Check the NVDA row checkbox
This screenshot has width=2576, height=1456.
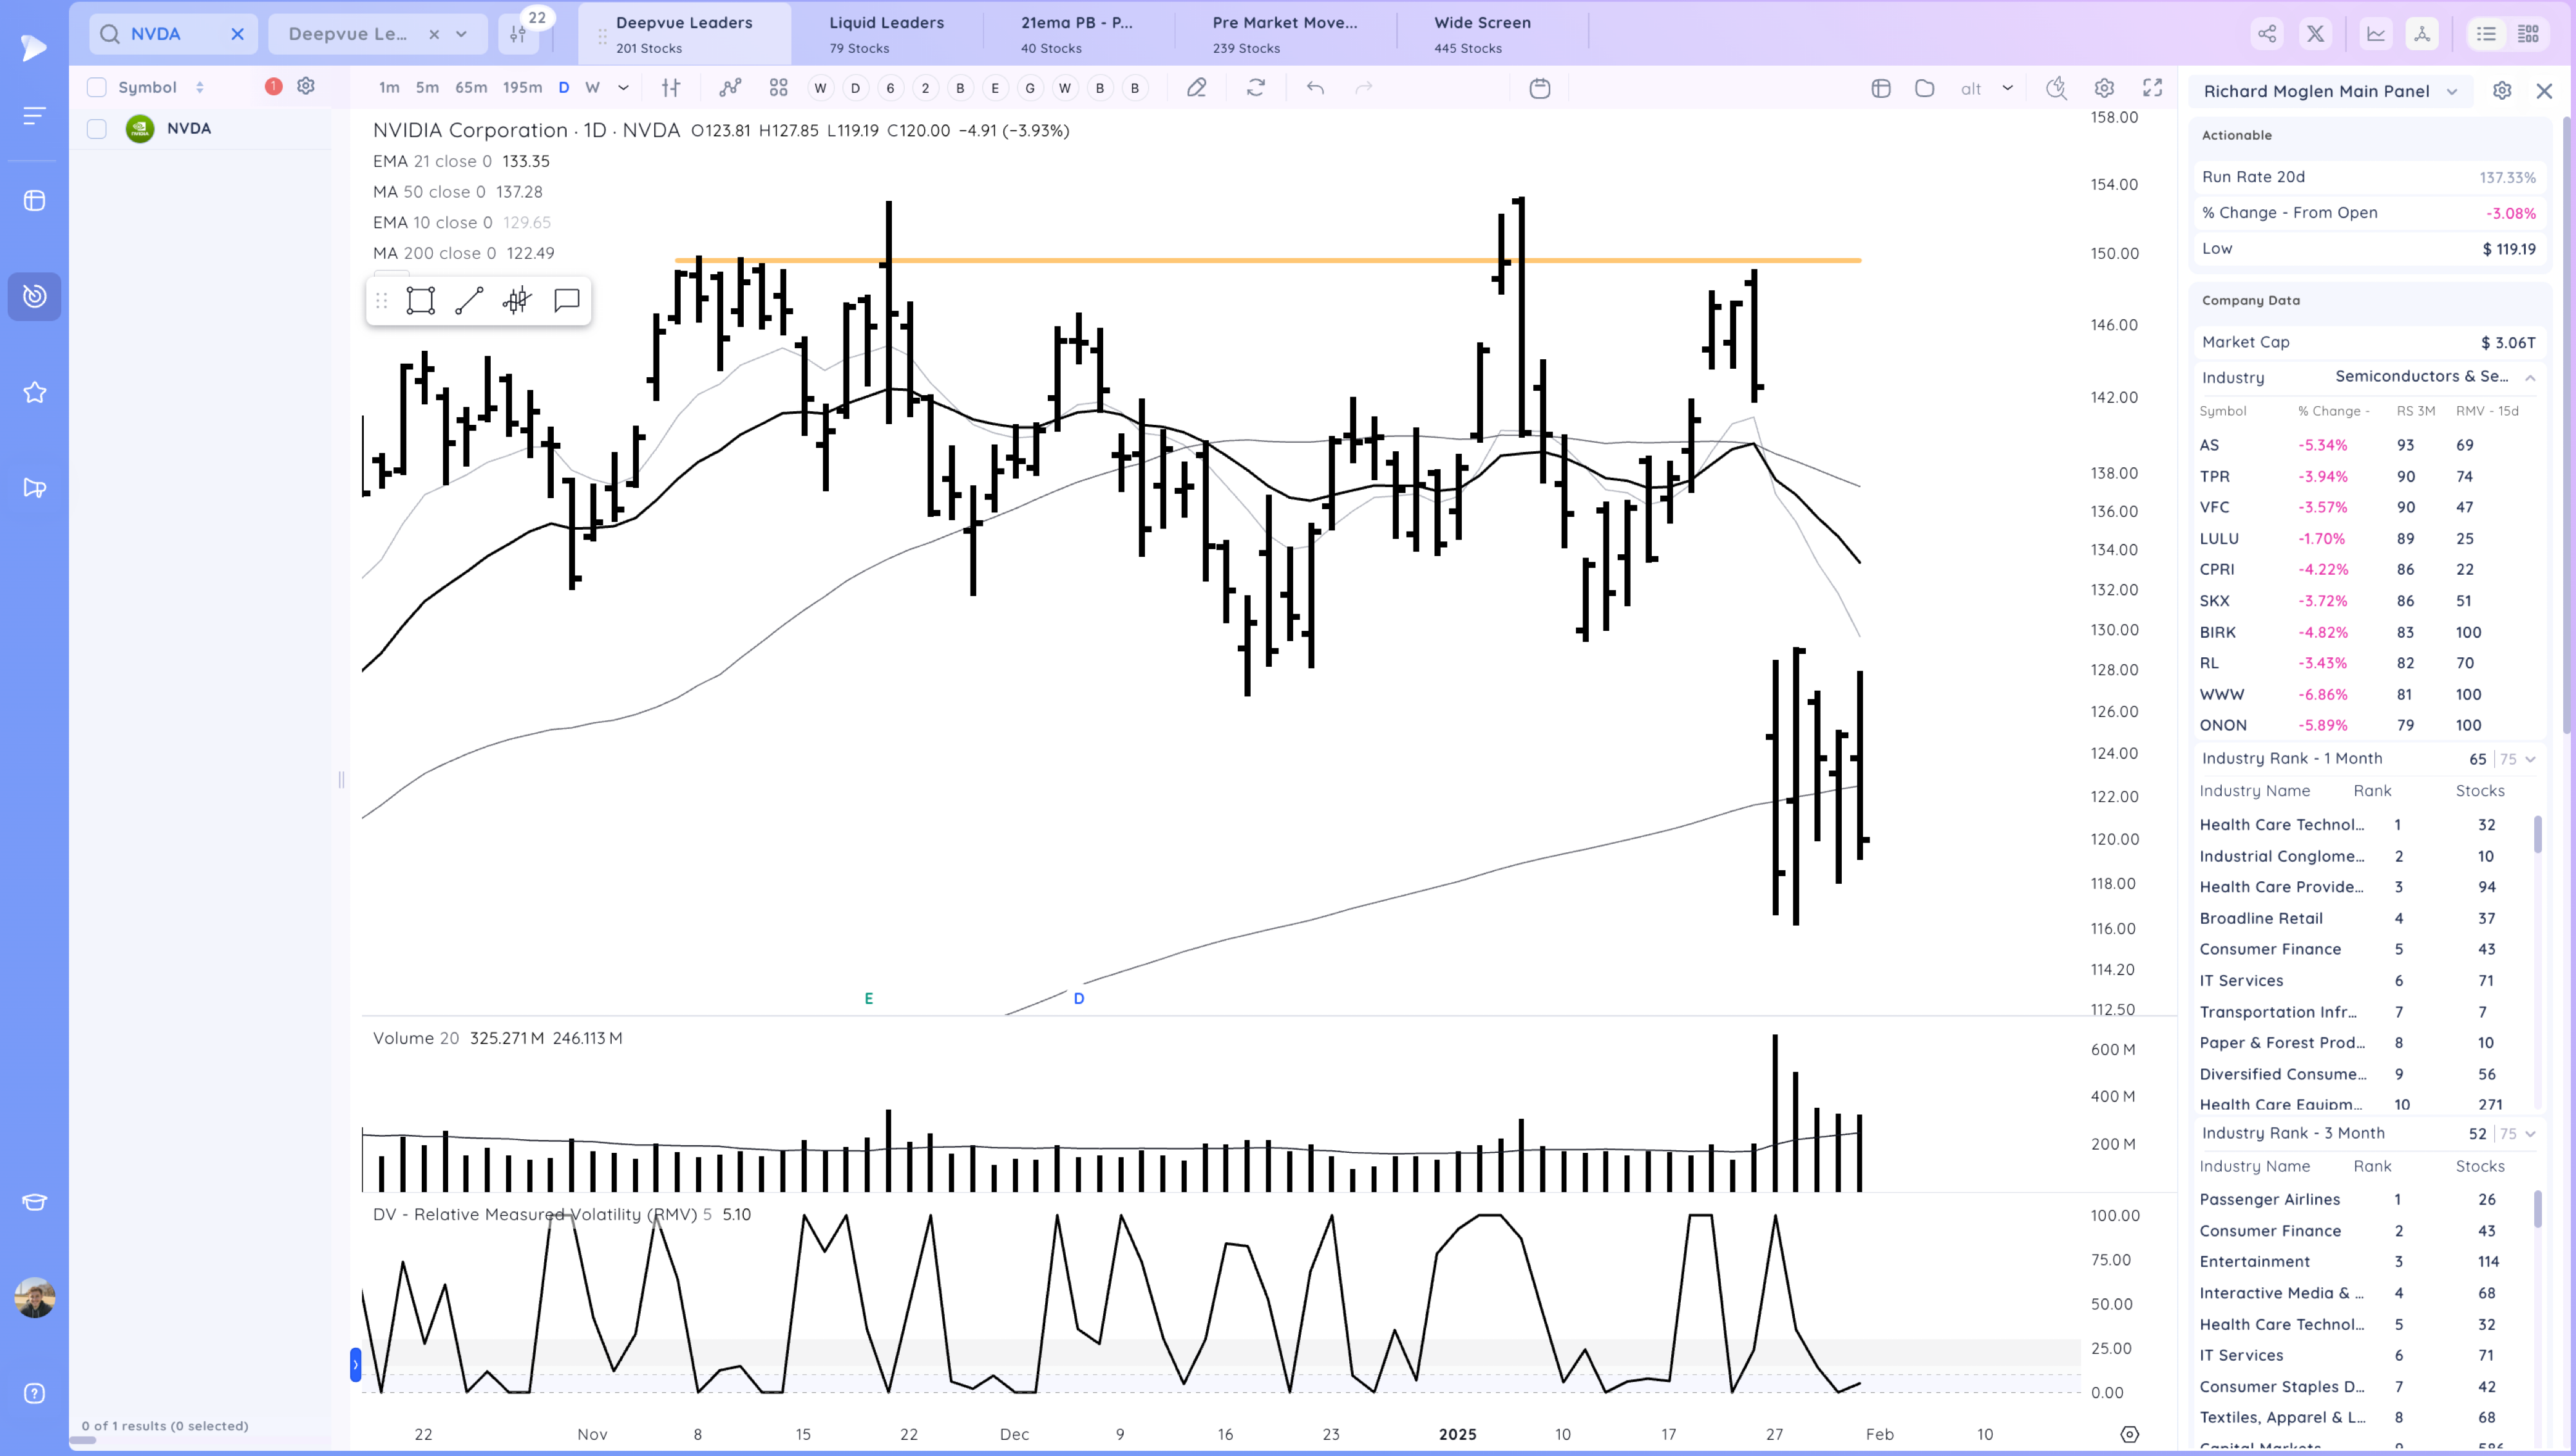(97, 128)
